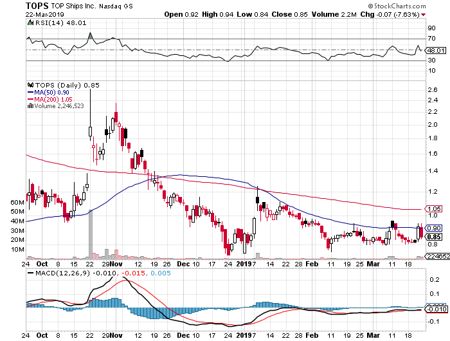This screenshot has width=450, height=341.
Task: Click the volume bars icon in the legend
Action: 30,106
